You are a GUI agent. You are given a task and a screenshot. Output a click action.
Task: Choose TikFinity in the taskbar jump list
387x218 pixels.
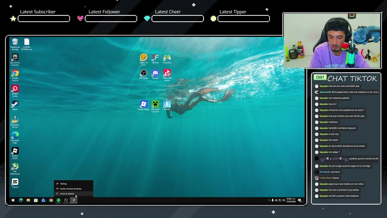point(73,184)
